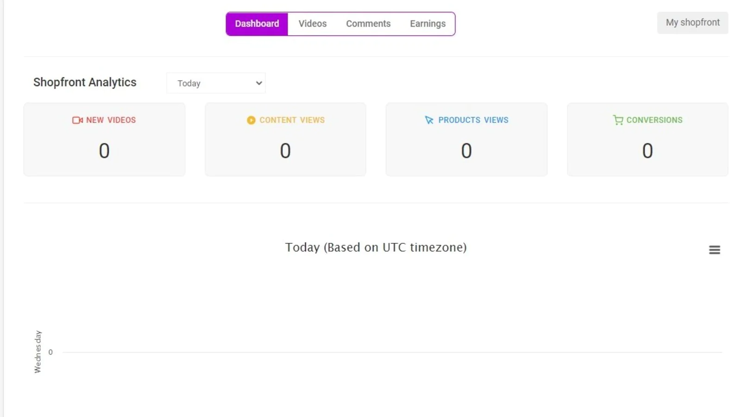The height and width of the screenshot is (417, 741).
Task: Click the New Videos camera icon
Action: [77, 120]
